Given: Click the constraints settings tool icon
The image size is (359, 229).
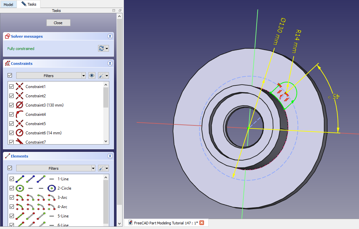Looking at the screenshot, I should [101, 76].
